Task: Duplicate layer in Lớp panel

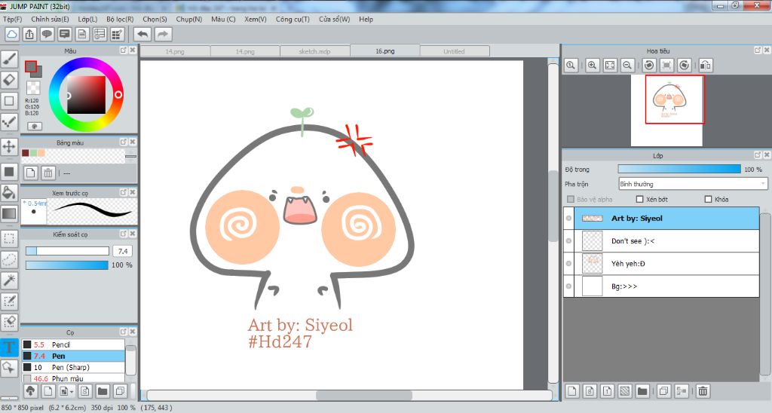Action: (663, 391)
